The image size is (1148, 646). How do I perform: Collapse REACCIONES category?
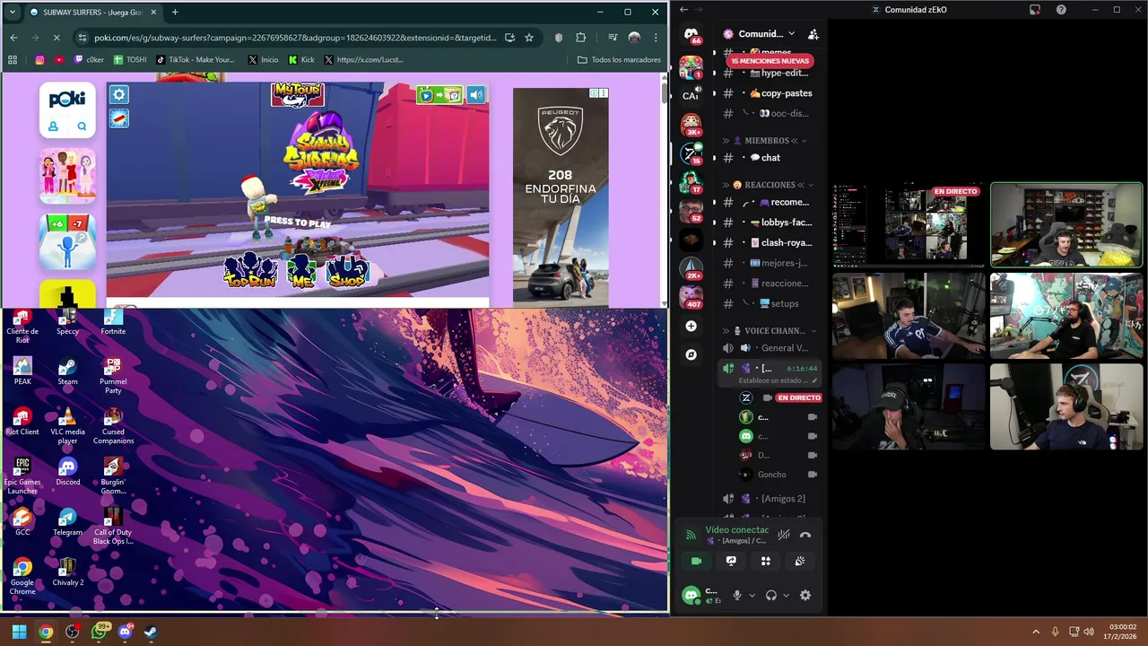768,185
